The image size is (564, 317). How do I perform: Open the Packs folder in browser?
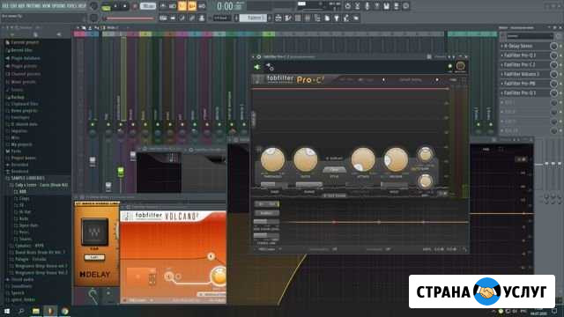(16, 151)
